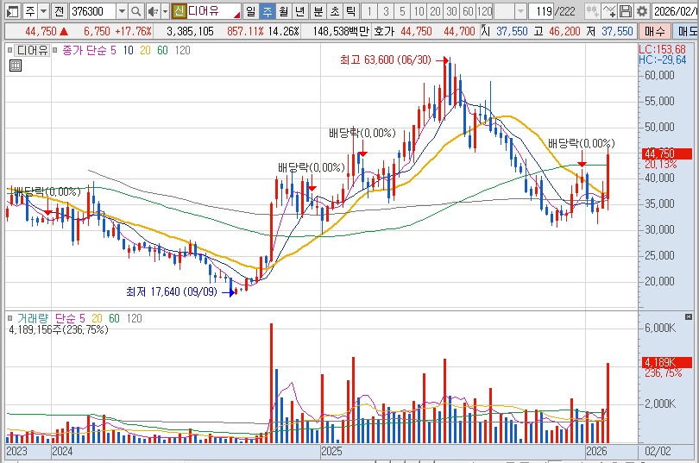
Task: Expand the 주 market type dropdown arrow
Action: tap(44, 11)
